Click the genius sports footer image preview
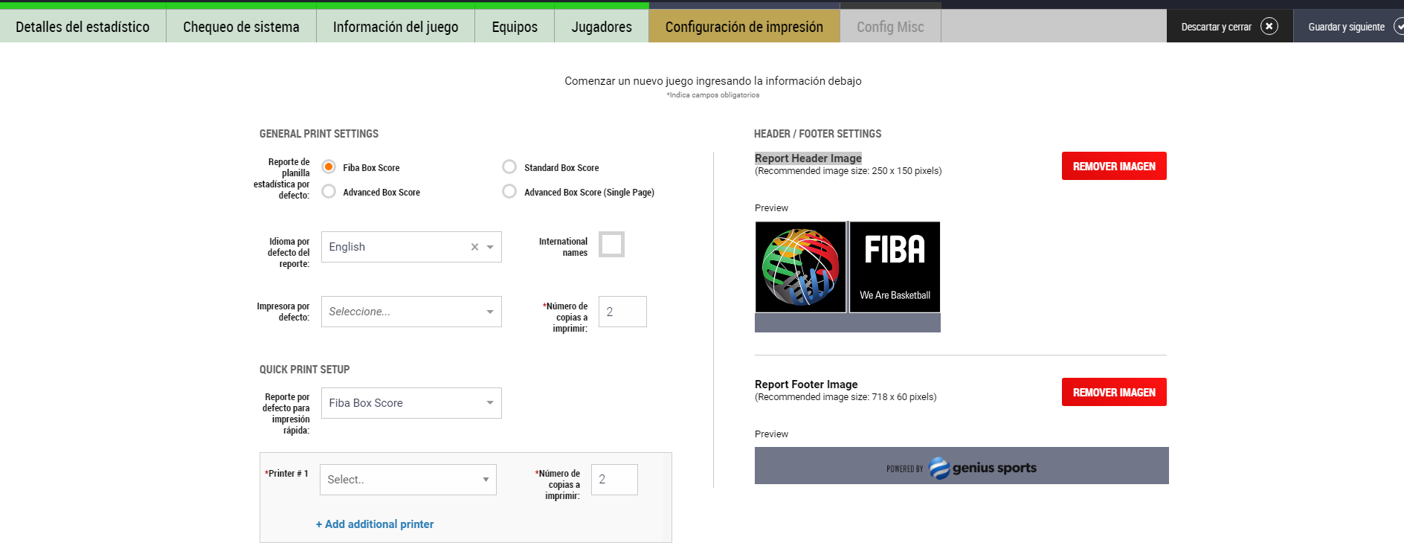 pos(962,466)
